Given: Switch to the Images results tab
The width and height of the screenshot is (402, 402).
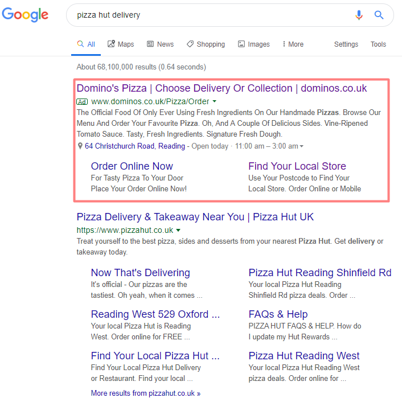Looking at the screenshot, I should 254,44.
